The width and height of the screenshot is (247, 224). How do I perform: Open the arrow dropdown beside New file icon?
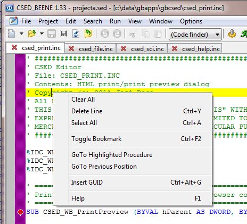[x=21, y=34]
